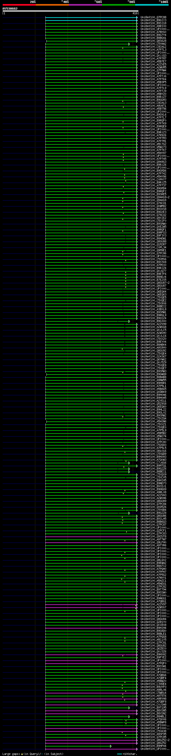Click the label UniRef100_Q0JJQ3

point(153,56)
